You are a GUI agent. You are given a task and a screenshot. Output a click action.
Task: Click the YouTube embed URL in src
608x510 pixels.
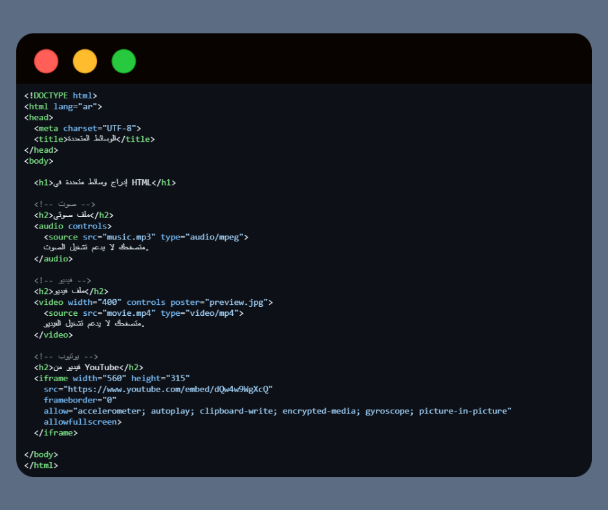[166, 389]
